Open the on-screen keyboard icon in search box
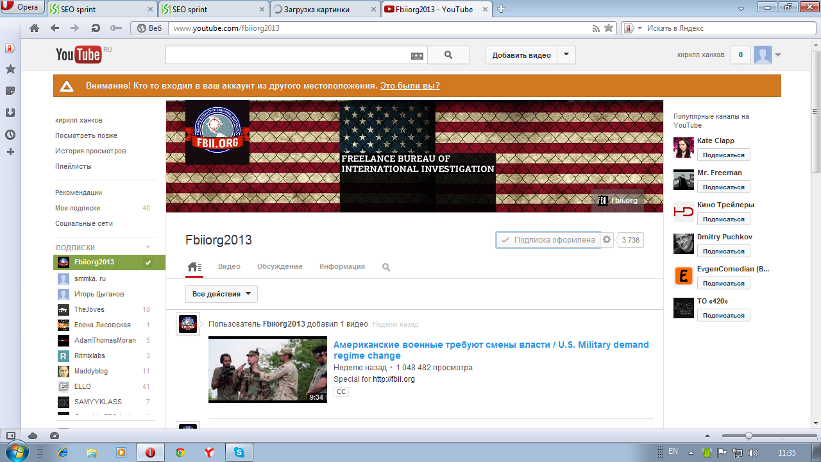The height and width of the screenshot is (462, 821). pyautogui.click(x=418, y=56)
